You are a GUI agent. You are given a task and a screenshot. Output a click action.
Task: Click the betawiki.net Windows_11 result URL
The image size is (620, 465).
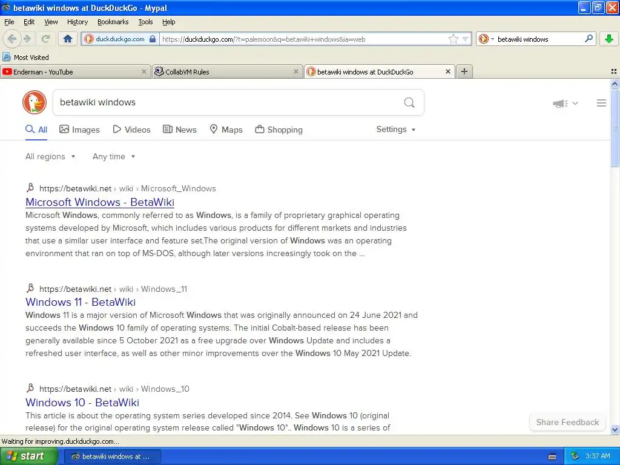(113, 289)
